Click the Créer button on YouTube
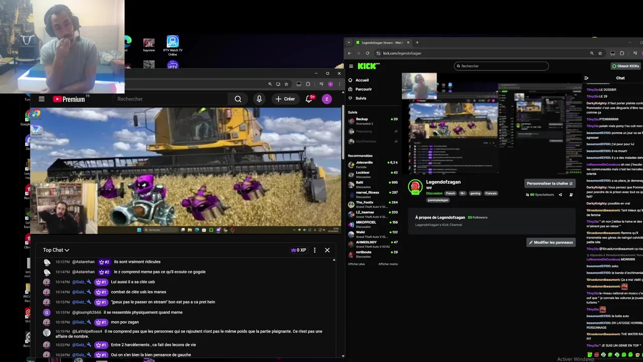The image size is (643, 362). [285, 99]
